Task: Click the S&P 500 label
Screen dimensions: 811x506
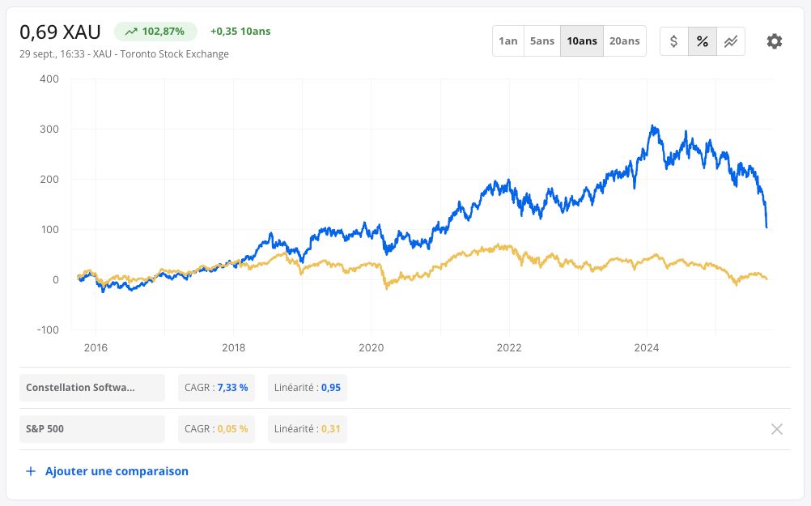Action: tap(92, 429)
